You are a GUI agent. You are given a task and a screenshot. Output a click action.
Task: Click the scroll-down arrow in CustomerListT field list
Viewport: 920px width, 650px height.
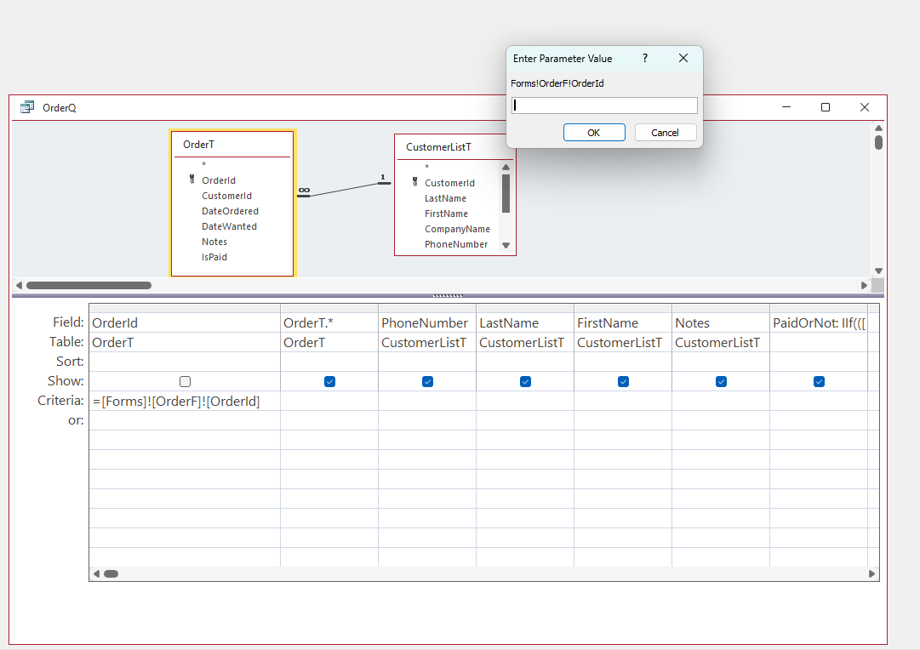point(505,244)
